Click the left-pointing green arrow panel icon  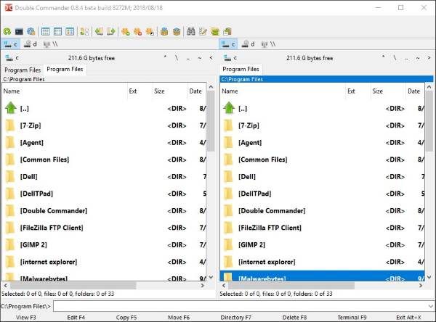point(99,31)
